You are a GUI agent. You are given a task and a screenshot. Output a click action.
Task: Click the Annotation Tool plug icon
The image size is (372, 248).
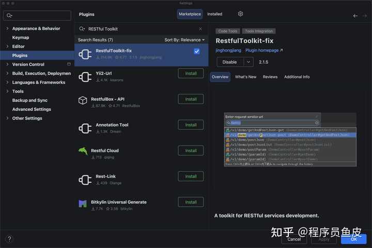85,128
